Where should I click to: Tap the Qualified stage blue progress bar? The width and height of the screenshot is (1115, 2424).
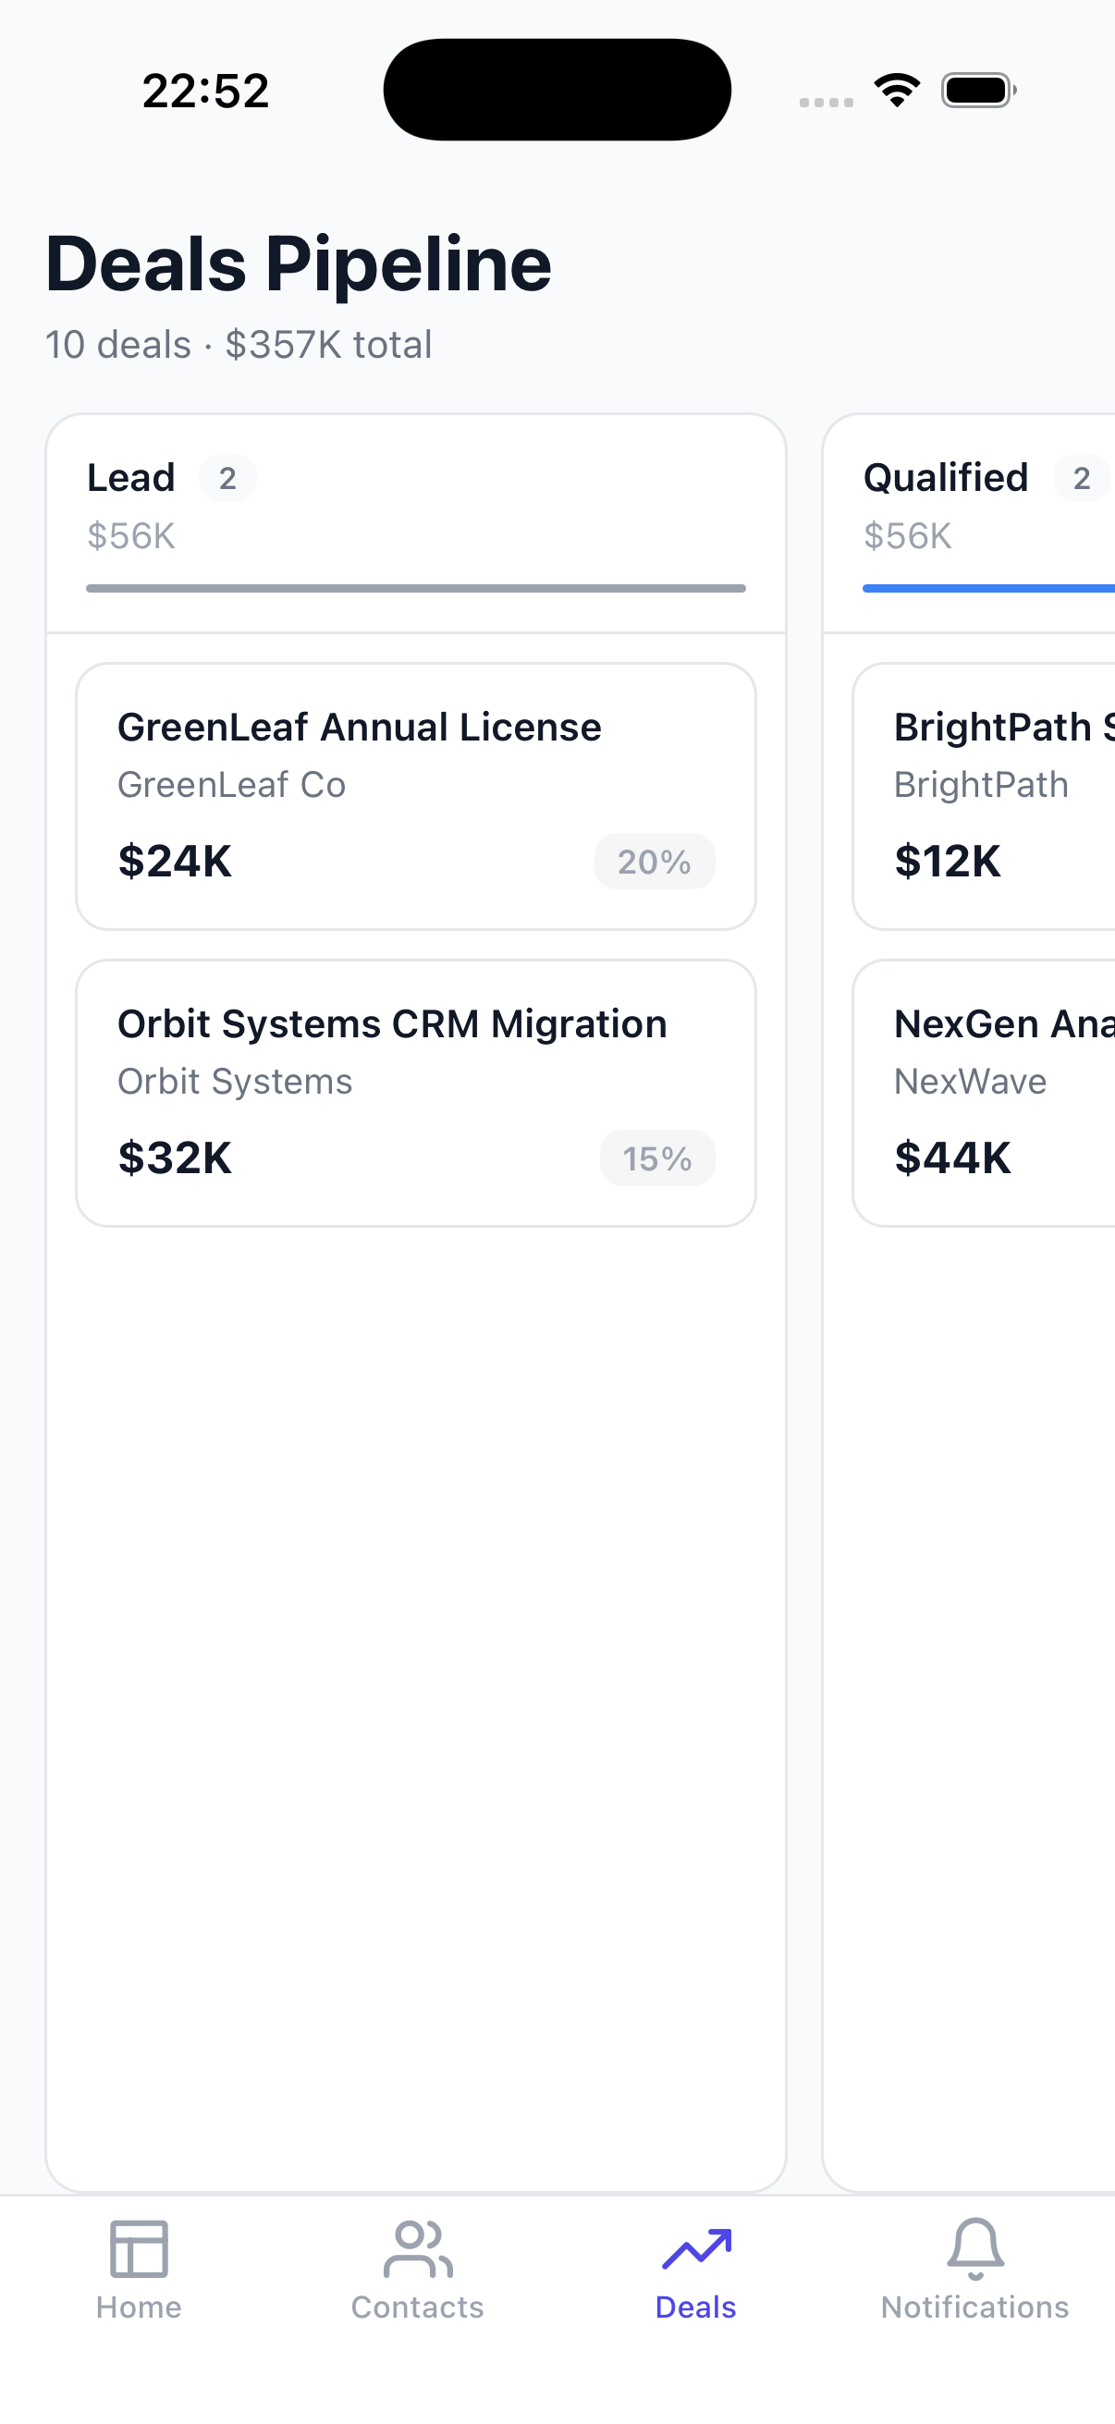click(x=989, y=588)
